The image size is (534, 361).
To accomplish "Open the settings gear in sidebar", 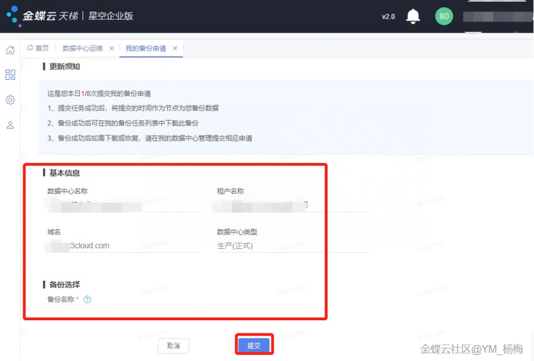I will coord(10,100).
